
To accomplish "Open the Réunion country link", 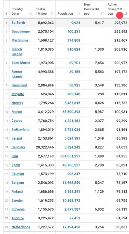I will 18,174.
